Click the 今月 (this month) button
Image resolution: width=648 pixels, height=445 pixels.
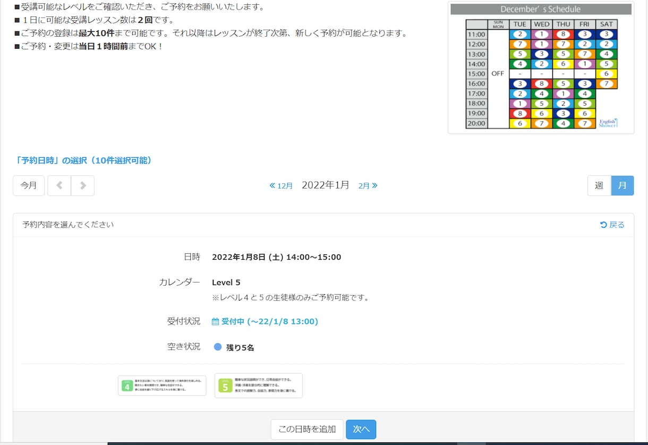pyautogui.click(x=29, y=186)
